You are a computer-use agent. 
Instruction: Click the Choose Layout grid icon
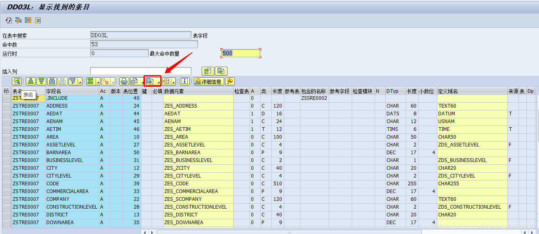167,81
